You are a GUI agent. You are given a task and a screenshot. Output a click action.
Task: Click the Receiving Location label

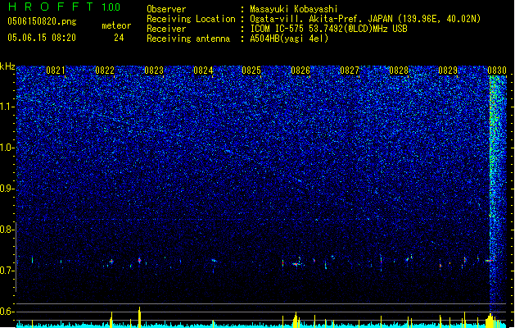click(191, 19)
